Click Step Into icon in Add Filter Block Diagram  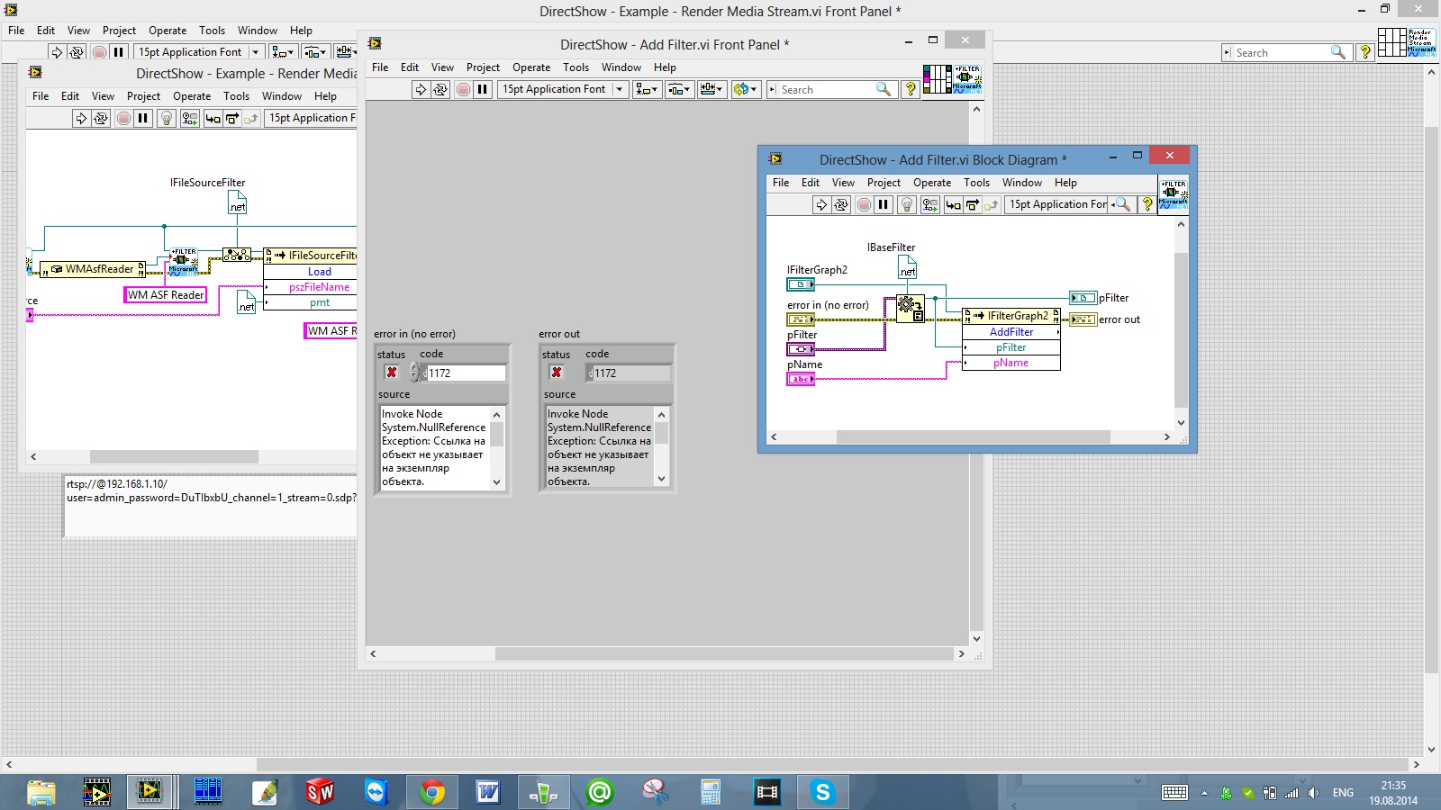coord(953,205)
